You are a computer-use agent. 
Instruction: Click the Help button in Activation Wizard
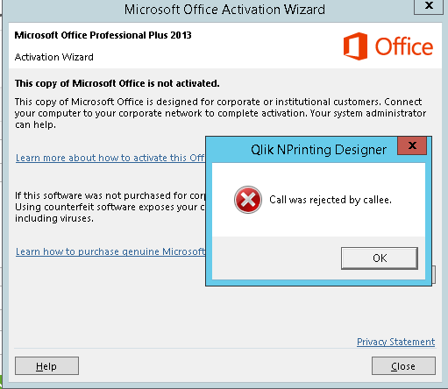(x=46, y=366)
